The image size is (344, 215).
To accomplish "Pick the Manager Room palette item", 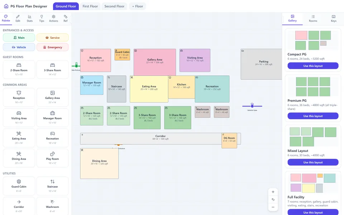I will [x=52, y=118].
